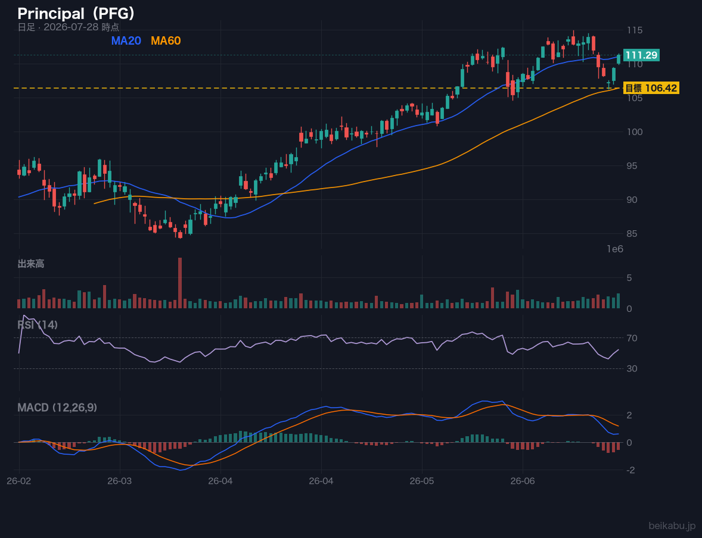Click the last green candlestick near 111
This screenshot has width=702, height=538.
[619, 59]
